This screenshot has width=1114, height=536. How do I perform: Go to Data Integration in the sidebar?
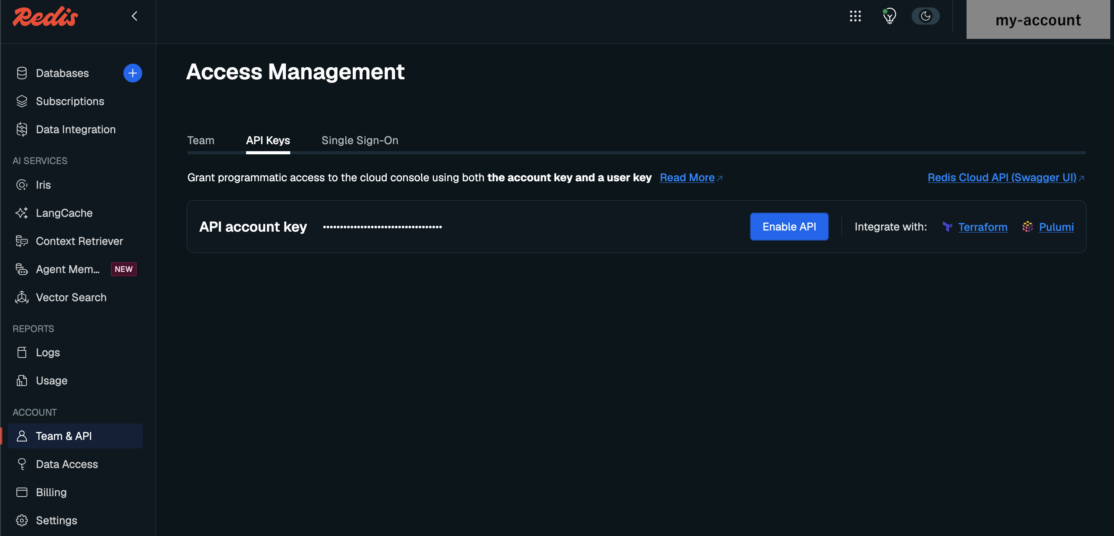(76, 129)
